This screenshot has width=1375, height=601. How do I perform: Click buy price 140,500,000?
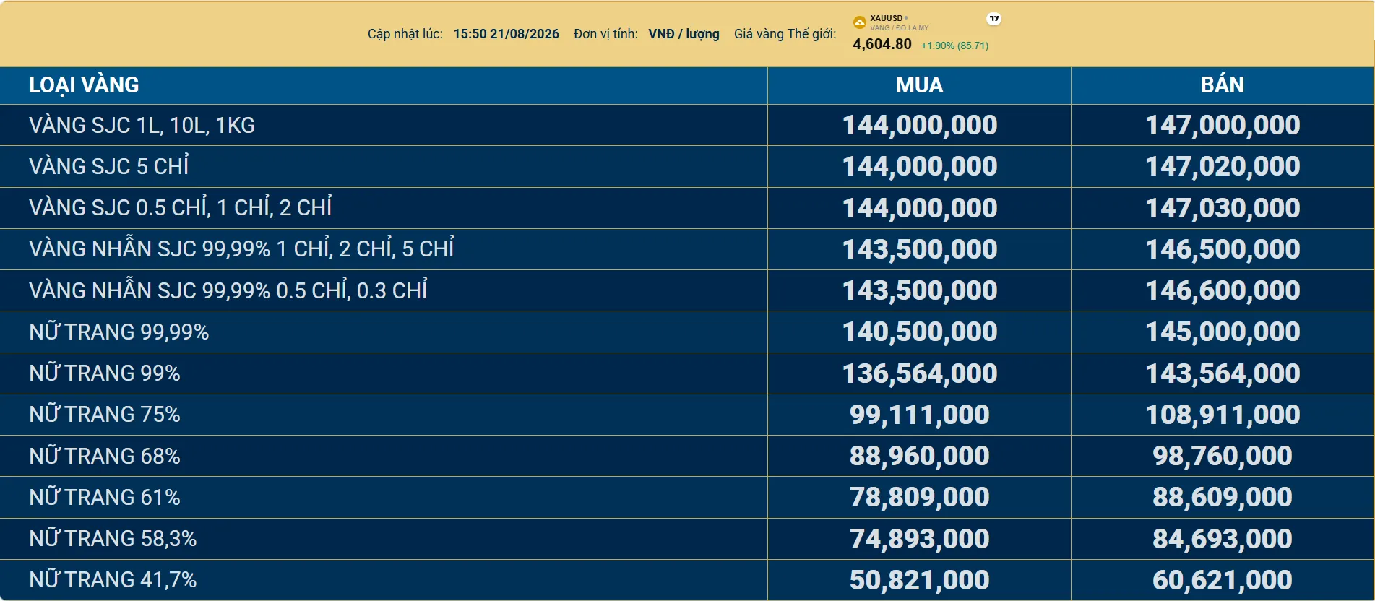pos(920,332)
